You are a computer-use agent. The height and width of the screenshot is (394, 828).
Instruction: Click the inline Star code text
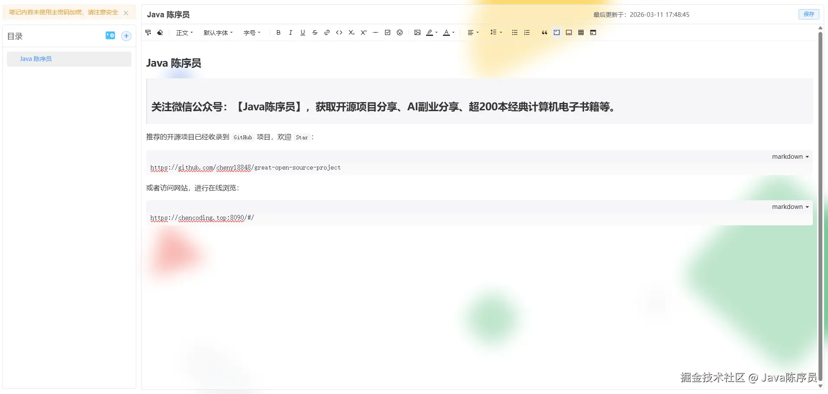click(x=302, y=138)
